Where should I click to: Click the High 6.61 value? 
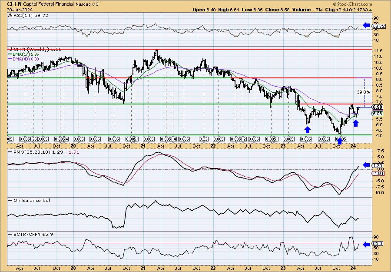tap(229, 10)
